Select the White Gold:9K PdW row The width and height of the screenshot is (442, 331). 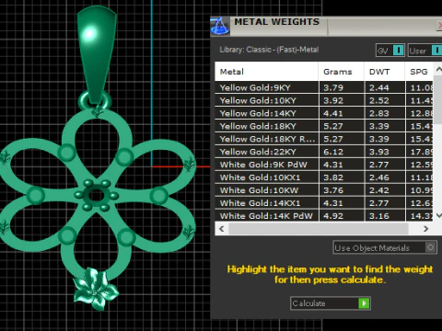pyautogui.click(x=324, y=165)
